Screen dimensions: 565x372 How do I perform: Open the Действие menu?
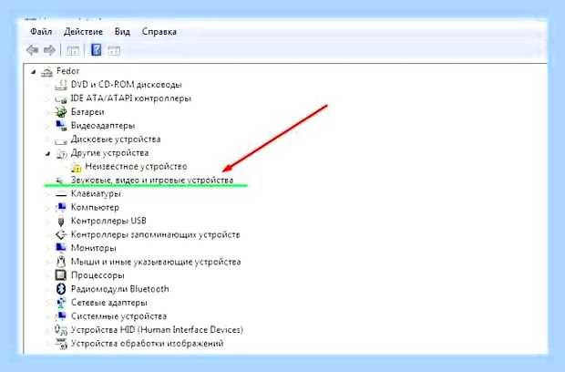83,31
